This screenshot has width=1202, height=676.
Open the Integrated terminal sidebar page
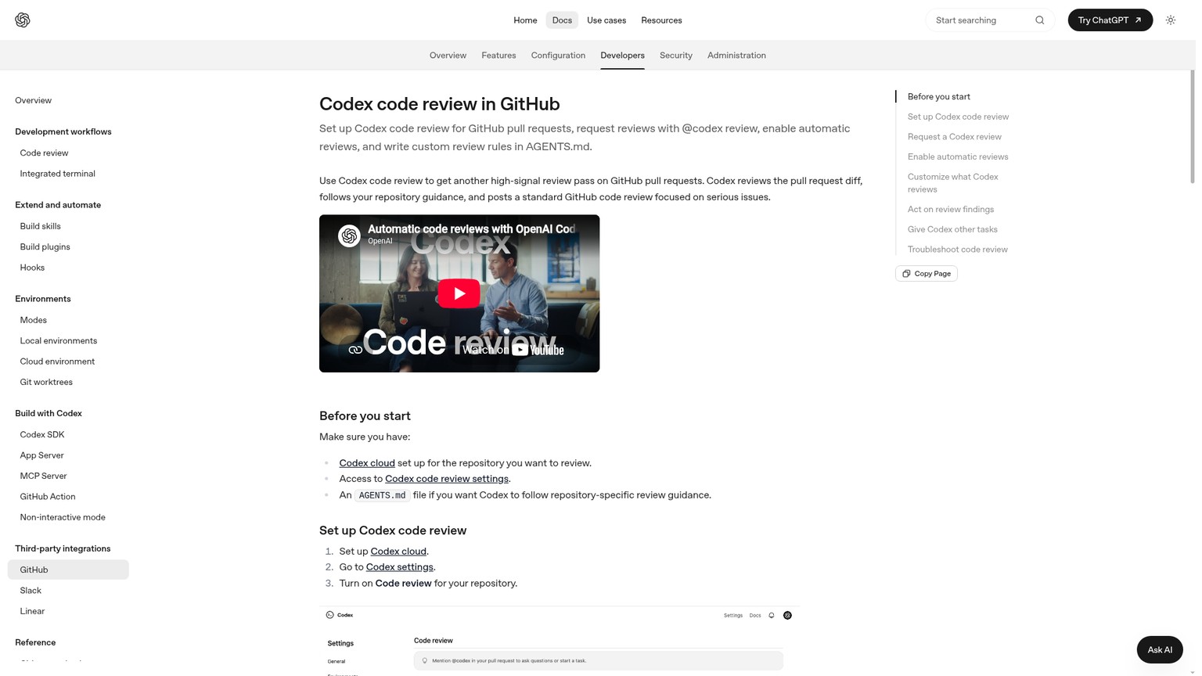[57, 174]
